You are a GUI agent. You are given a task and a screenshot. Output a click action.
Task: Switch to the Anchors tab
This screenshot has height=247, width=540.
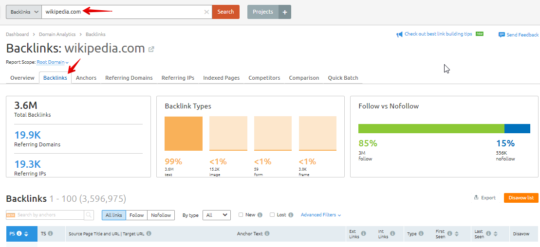pyautogui.click(x=86, y=78)
